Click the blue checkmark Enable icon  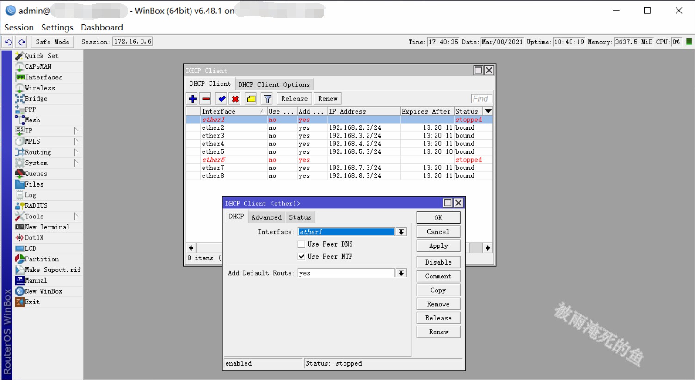click(221, 99)
